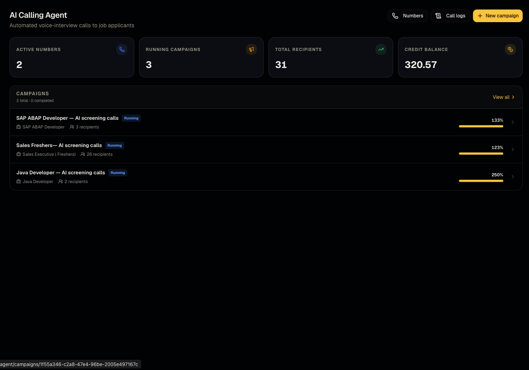Click the CAMPAIGNS section title
This screenshot has height=370, width=529.
tap(32, 94)
